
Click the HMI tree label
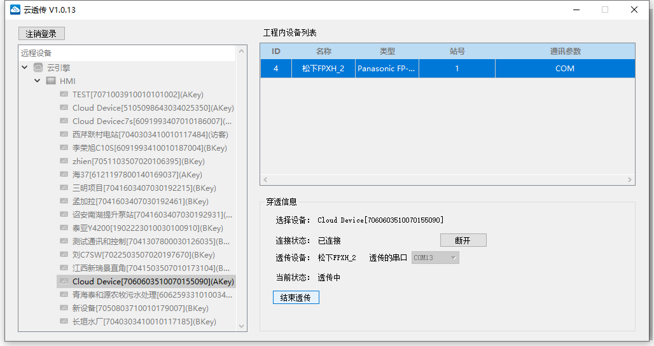click(67, 81)
